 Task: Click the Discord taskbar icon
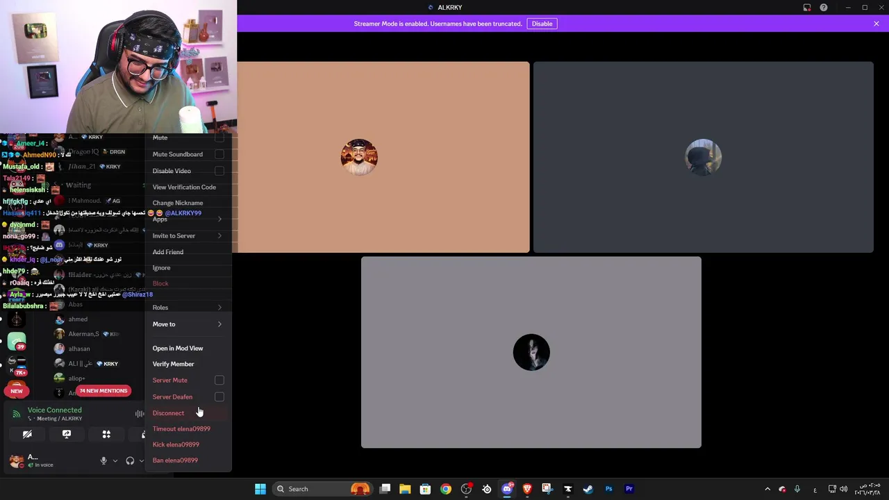507,489
